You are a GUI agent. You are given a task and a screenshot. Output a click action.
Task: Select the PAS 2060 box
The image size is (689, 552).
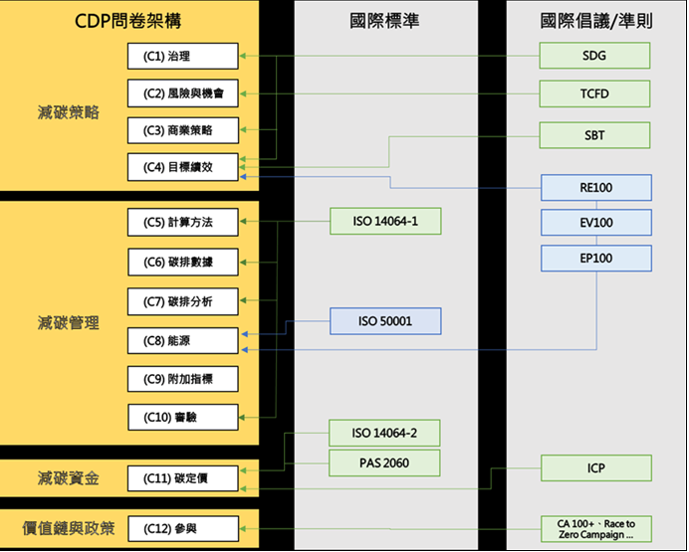point(384,462)
